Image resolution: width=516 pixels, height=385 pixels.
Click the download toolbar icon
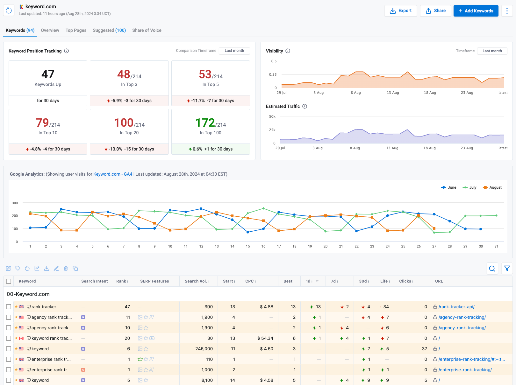[x=47, y=269]
